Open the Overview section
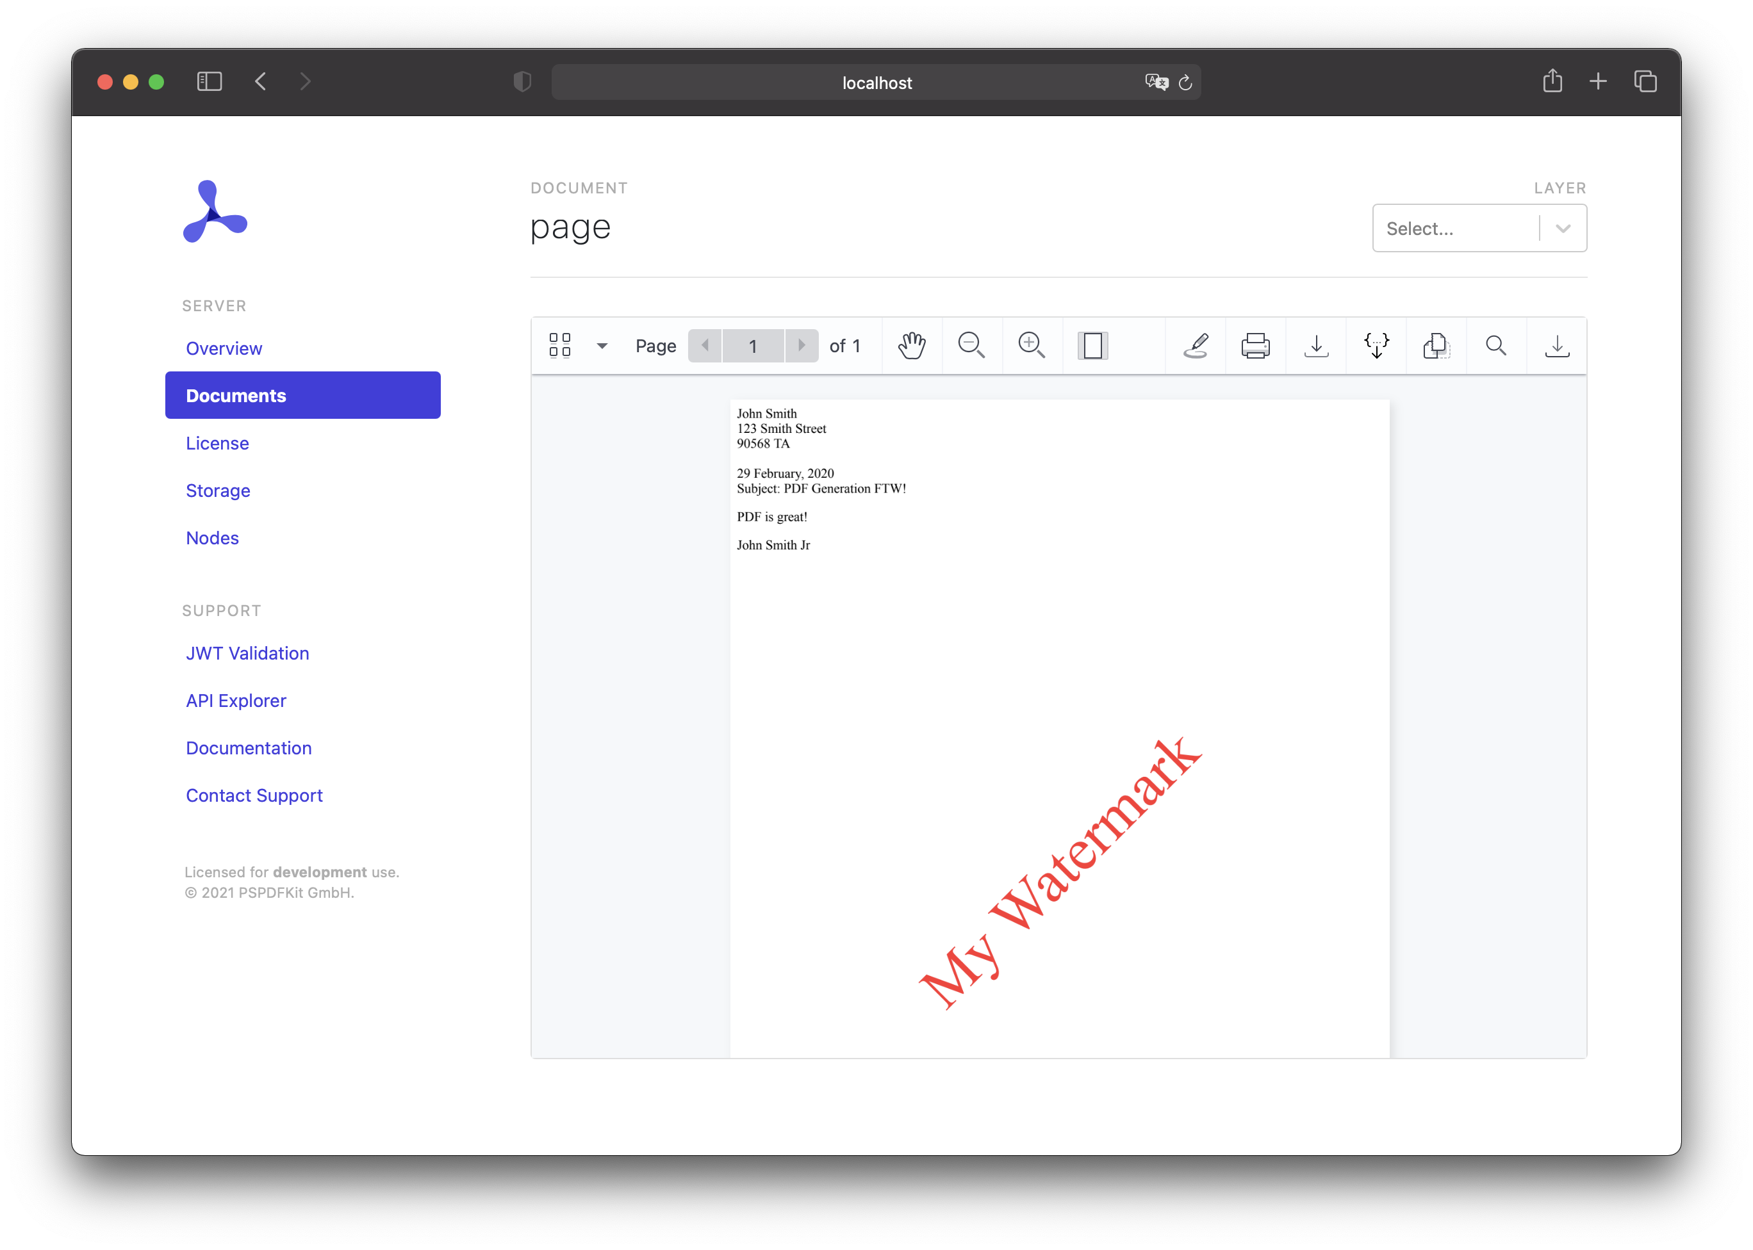 (224, 348)
